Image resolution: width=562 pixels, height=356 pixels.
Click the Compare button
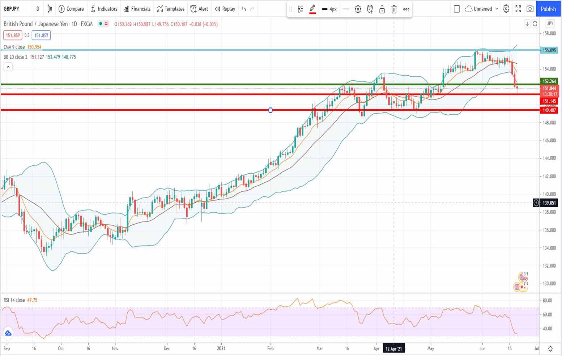click(x=71, y=9)
